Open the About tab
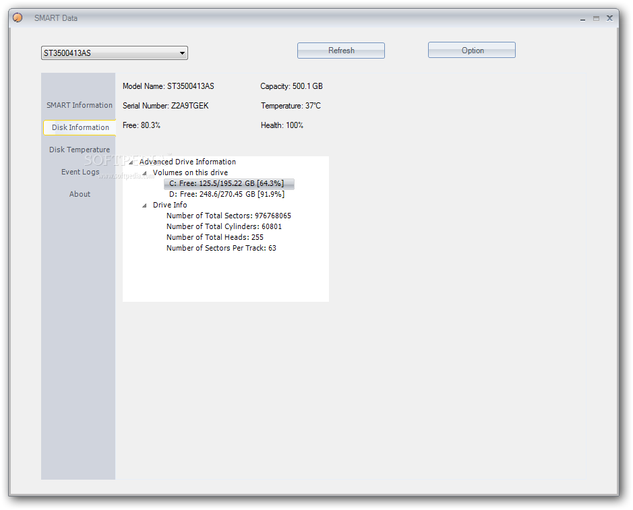Image resolution: width=633 pixels, height=510 pixels. coord(80,194)
